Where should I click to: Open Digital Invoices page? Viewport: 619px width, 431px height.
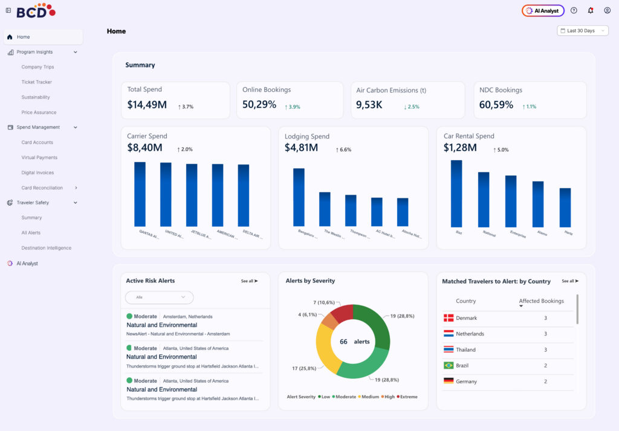coord(37,173)
